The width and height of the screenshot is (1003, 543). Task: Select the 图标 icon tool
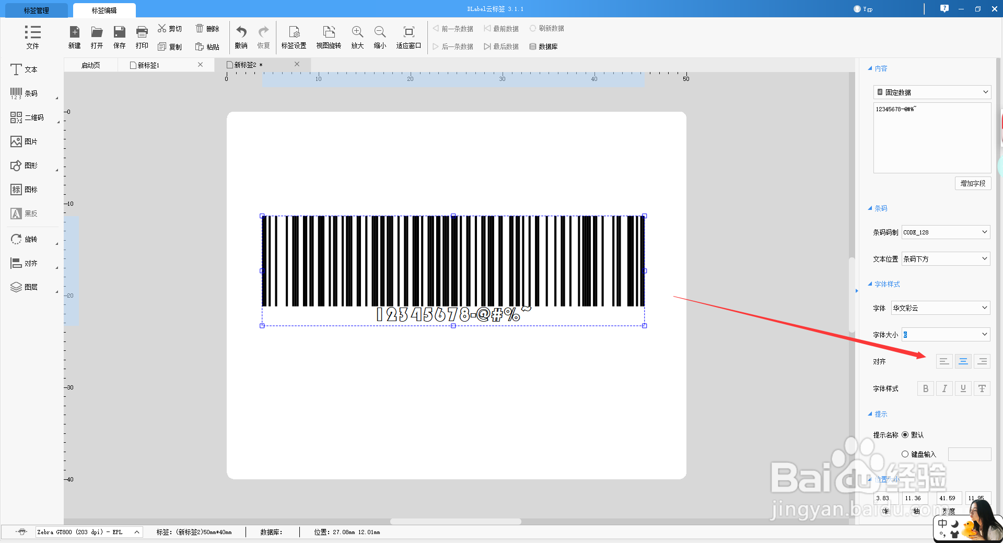click(x=24, y=190)
